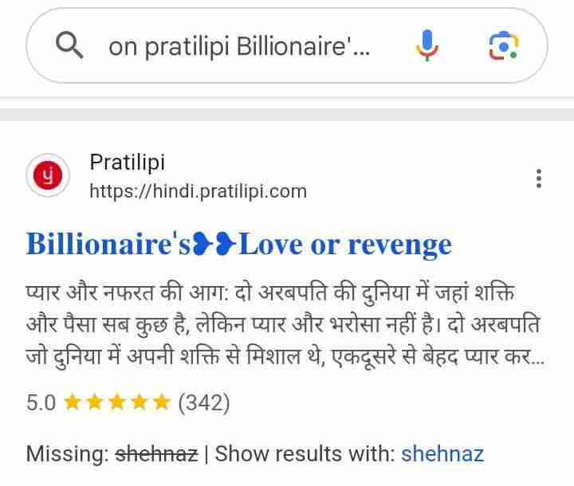Edit the search query text field
Viewport: 574px width, 486px height.
239,46
